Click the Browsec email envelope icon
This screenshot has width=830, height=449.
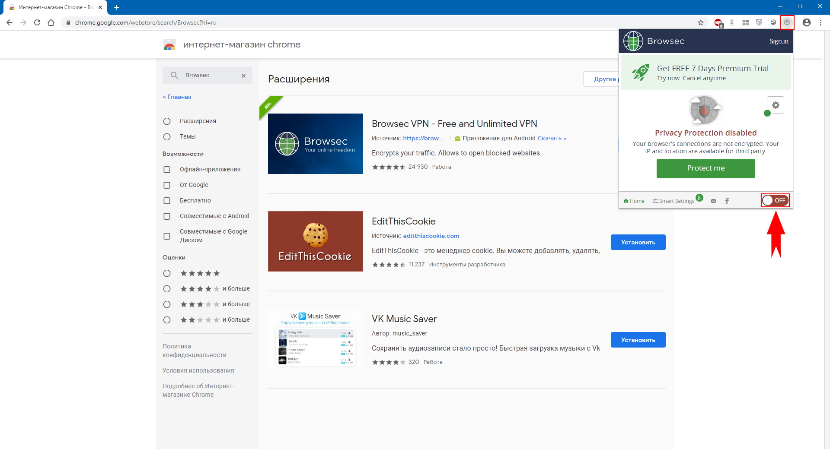[713, 201]
